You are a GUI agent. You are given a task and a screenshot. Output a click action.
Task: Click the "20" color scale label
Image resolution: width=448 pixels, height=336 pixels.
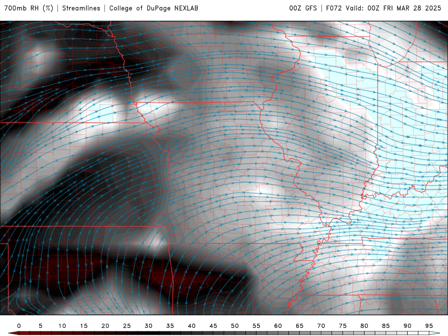coord(105,326)
